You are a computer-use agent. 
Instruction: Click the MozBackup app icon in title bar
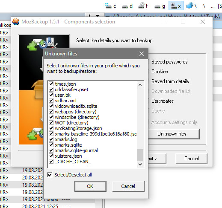tap(16, 22)
